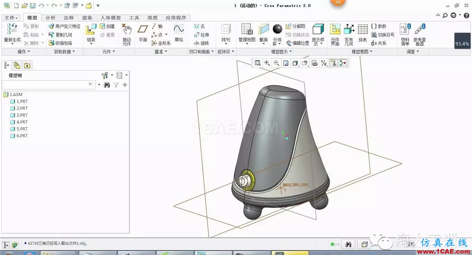Screen dimensions: 472x255
Task: Click the 关系 (Relations) button
Action: (x=379, y=43)
